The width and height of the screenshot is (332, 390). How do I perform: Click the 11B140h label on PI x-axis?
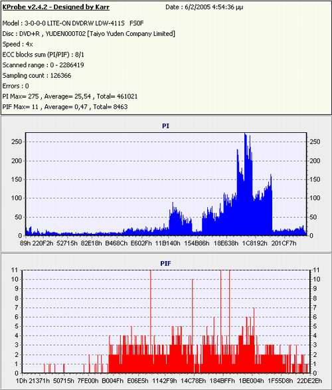[x=167, y=243]
